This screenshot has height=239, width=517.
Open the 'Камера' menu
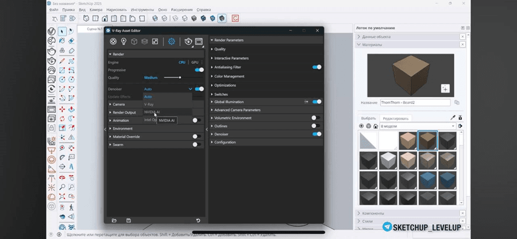click(96, 10)
